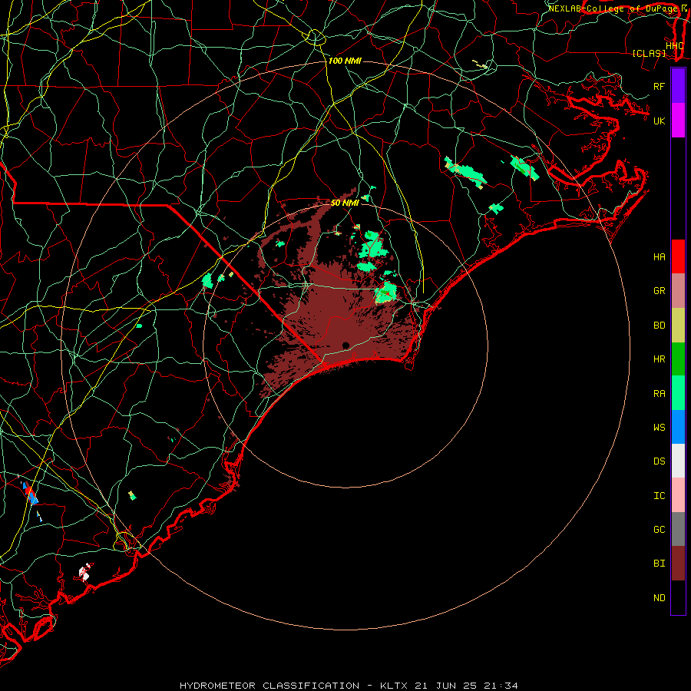The image size is (691, 691).
Task: Click the UK magenta legend swatch
Action: tap(678, 121)
